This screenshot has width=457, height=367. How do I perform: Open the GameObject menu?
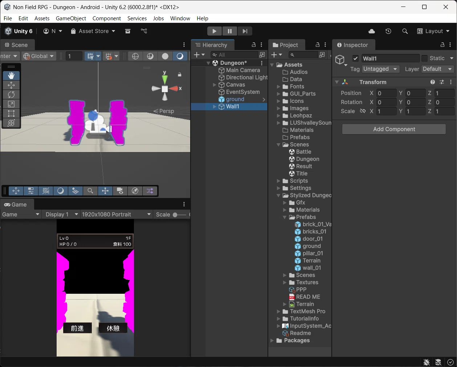click(71, 18)
